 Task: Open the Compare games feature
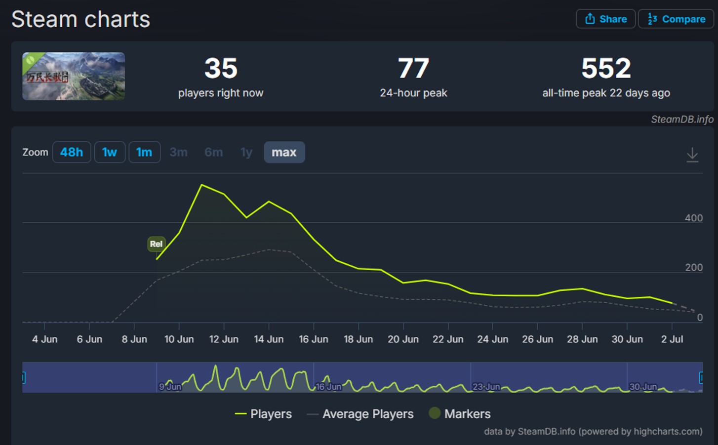click(x=676, y=19)
